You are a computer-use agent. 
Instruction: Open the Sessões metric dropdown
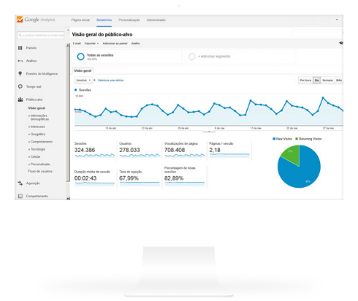83,80
